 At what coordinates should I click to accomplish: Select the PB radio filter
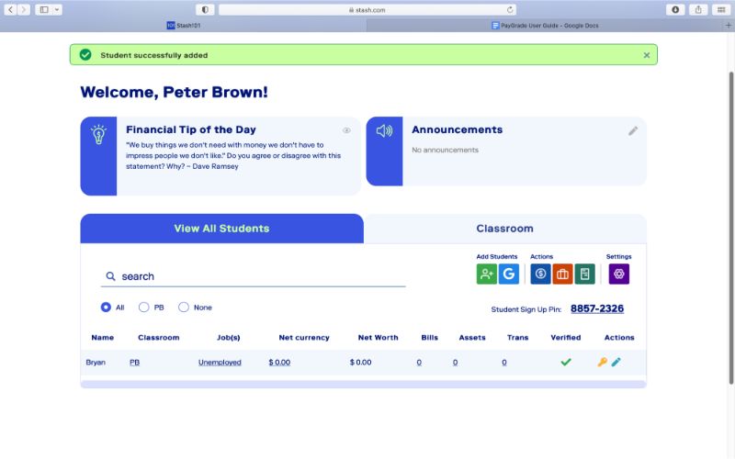[x=144, y=308]
